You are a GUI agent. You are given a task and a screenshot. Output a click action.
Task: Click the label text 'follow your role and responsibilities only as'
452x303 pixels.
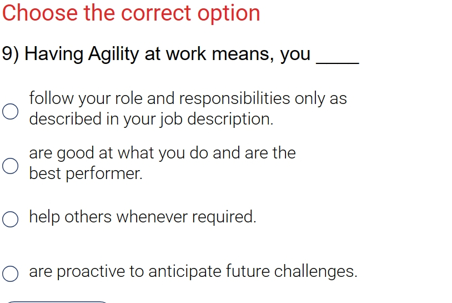pyautogui.click(x=188, y=98)
